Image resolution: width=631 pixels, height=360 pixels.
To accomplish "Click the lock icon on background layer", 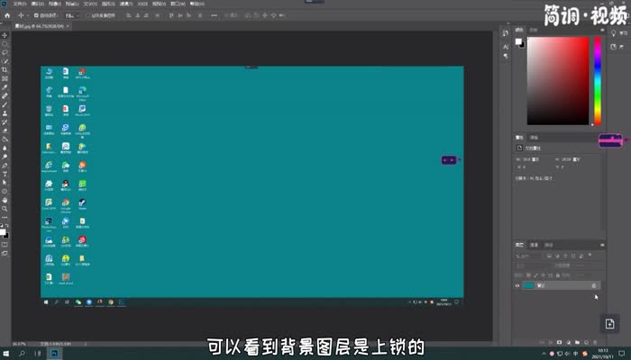I will [x=593, y=285].
